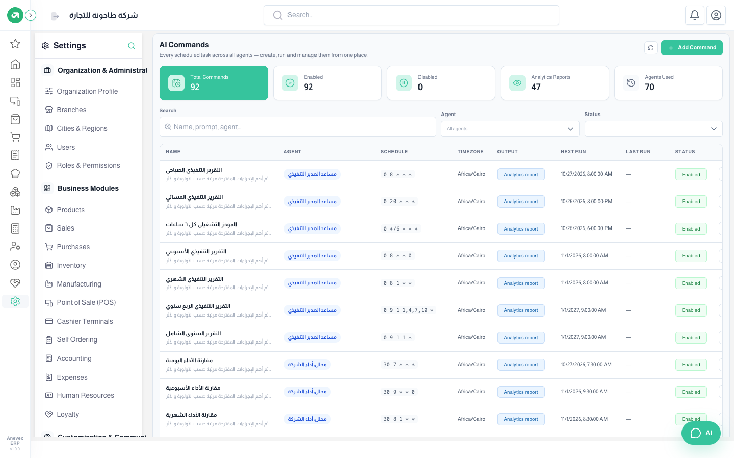The width and height of the screenshot is (734, 458).
Task: Select the Enabled 92 card
Action: pyautogui.click(x=327, y=83)
